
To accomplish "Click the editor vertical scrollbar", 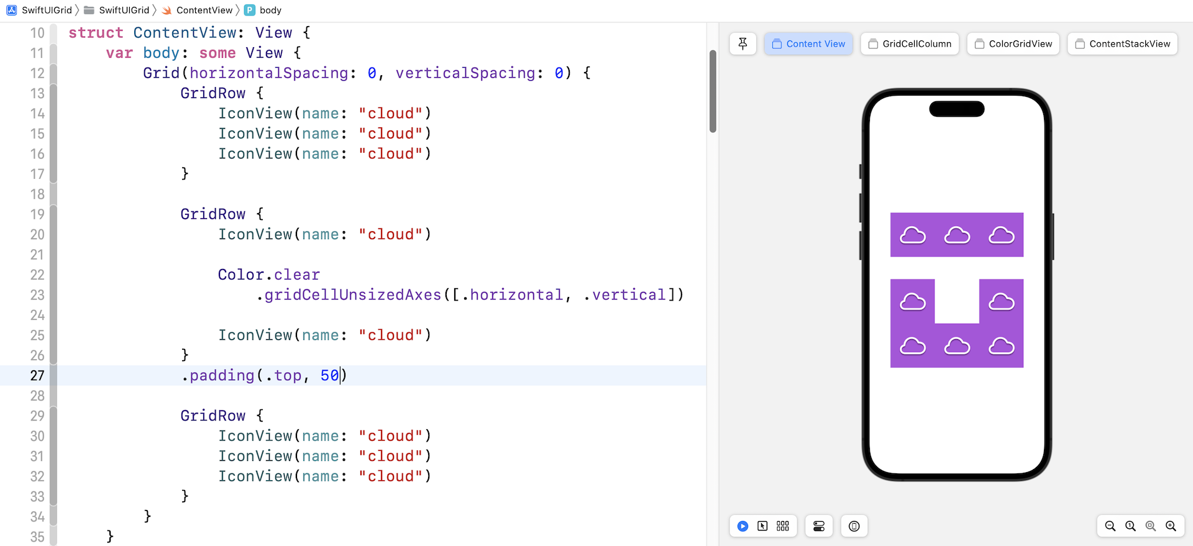I will click(713, 91).
